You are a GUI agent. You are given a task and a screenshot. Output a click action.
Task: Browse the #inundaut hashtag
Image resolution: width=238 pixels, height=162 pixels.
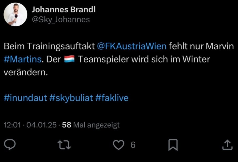[26, 98]
